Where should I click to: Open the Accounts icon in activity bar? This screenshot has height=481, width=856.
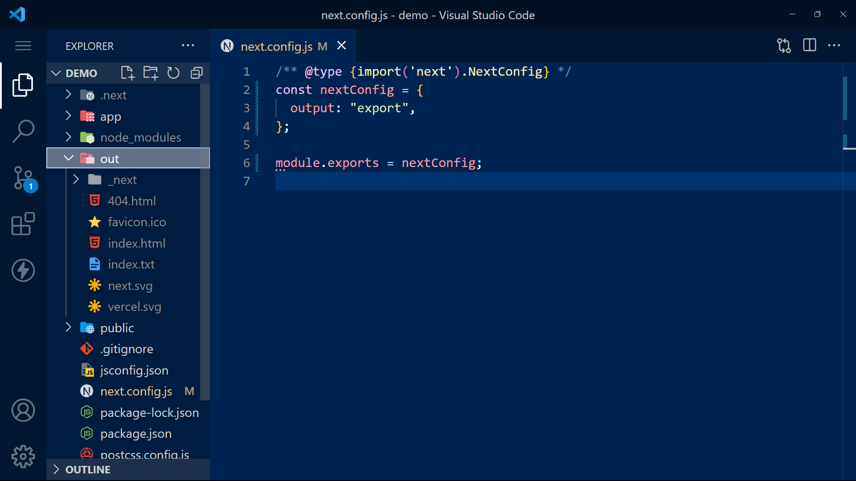tap(23, 410)
